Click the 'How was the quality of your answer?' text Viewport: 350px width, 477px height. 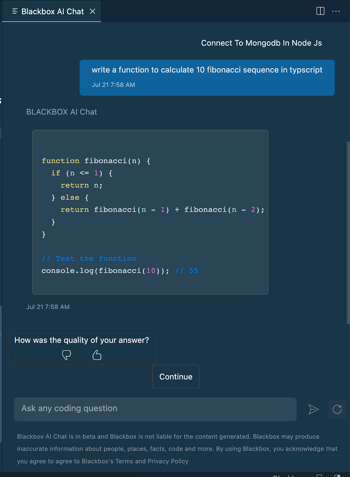tap(82, 340)
